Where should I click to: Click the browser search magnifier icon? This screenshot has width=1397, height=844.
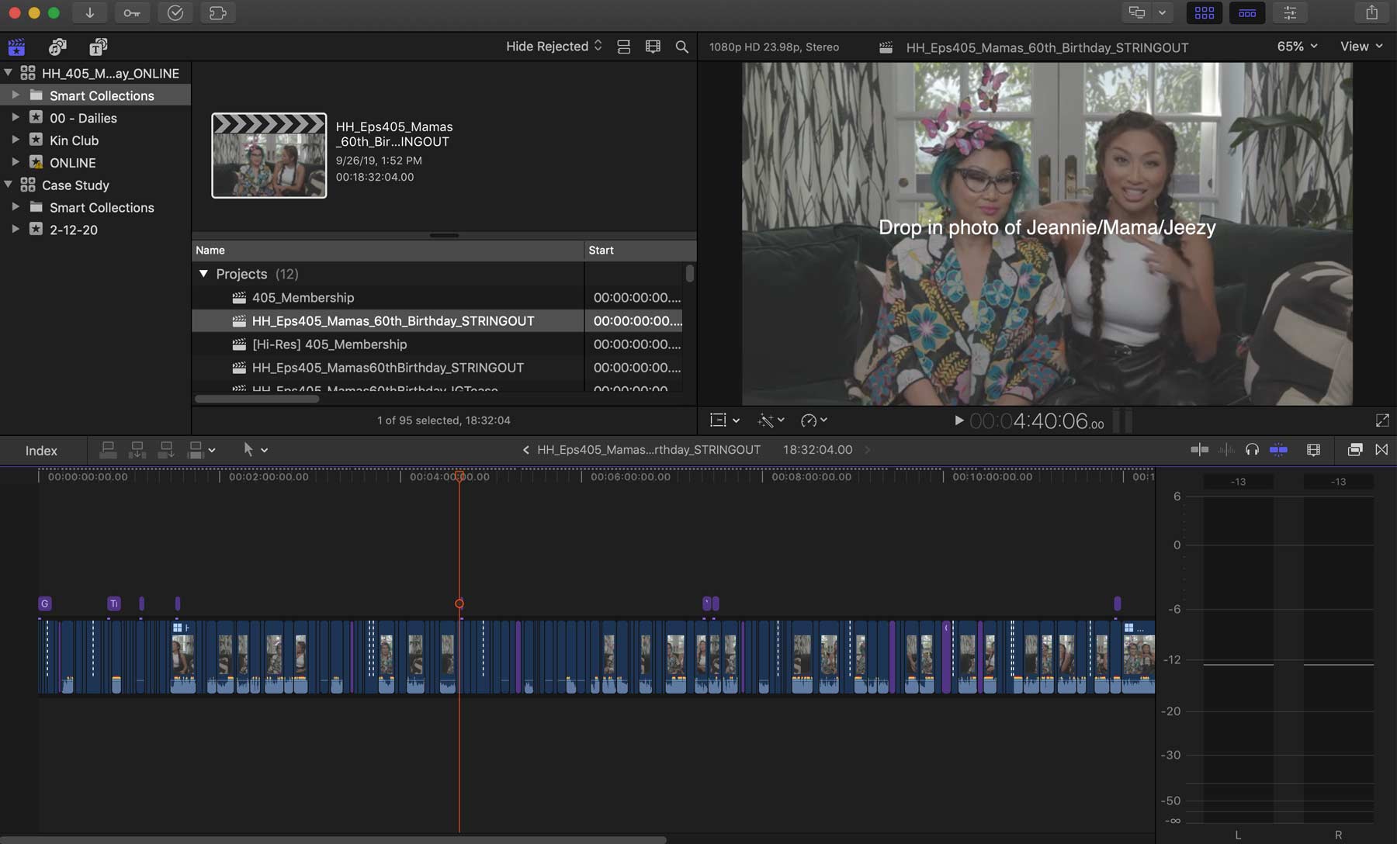(x=681, y=47)
